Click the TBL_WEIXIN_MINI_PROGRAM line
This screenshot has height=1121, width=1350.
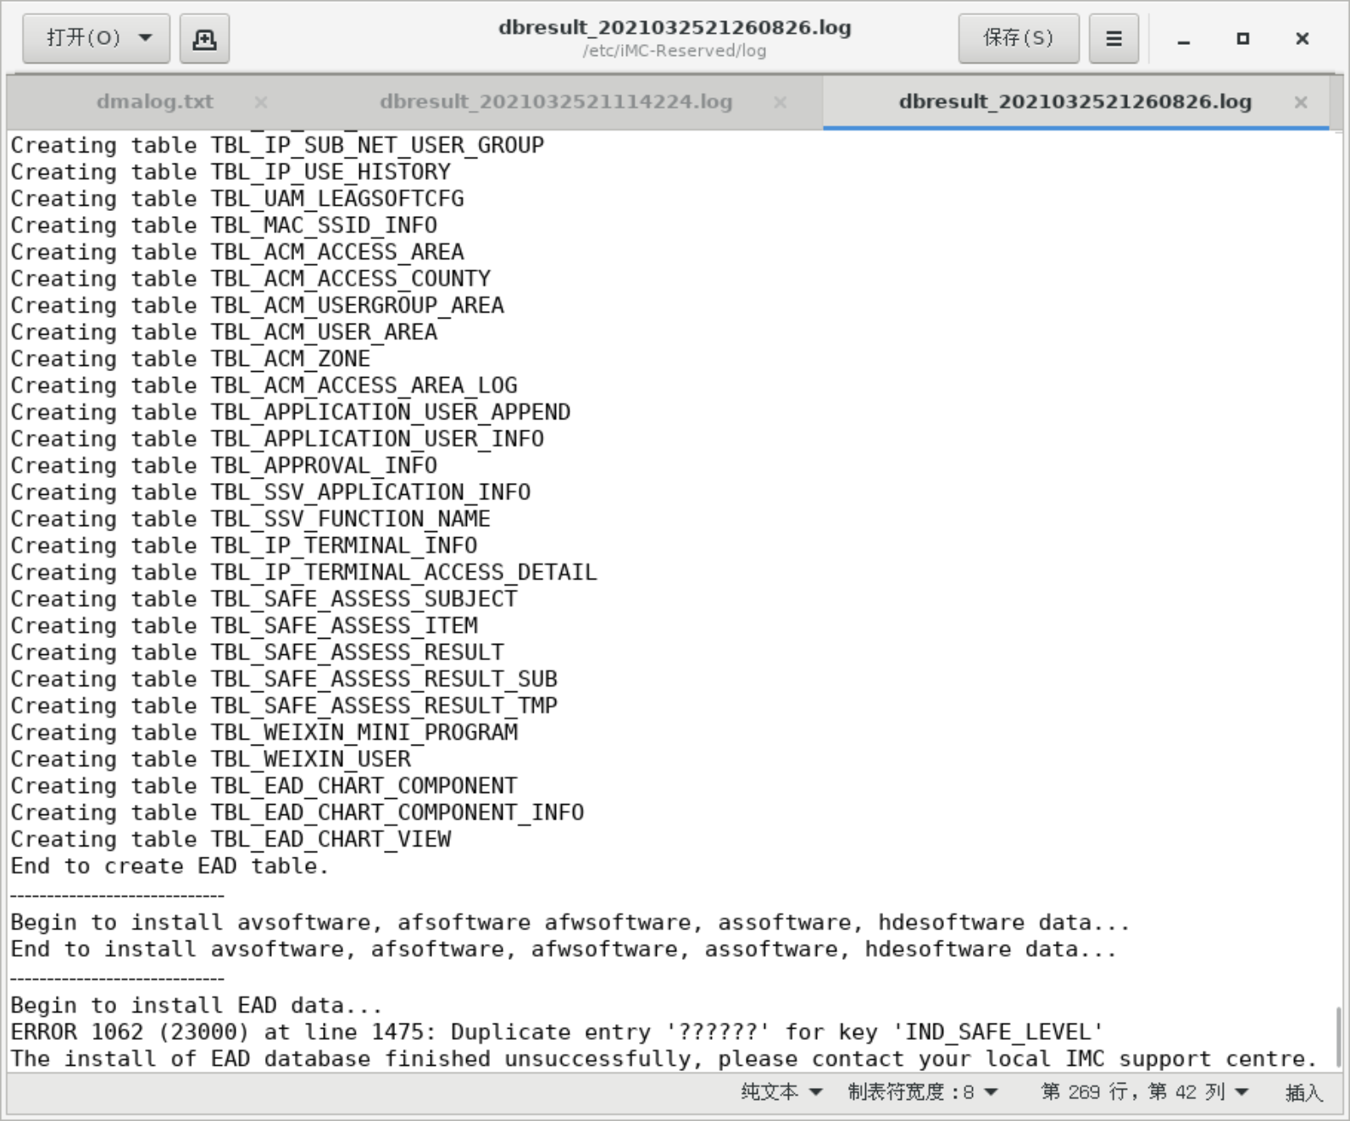[264, 733]
